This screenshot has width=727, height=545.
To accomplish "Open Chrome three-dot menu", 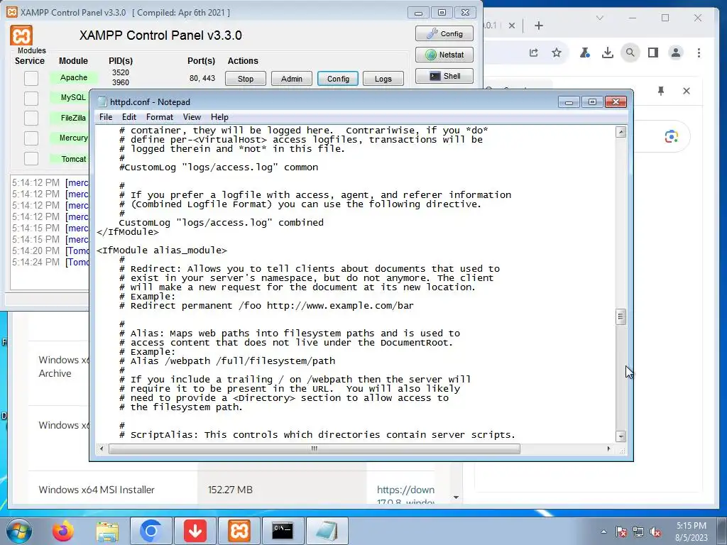I will 699,53.
